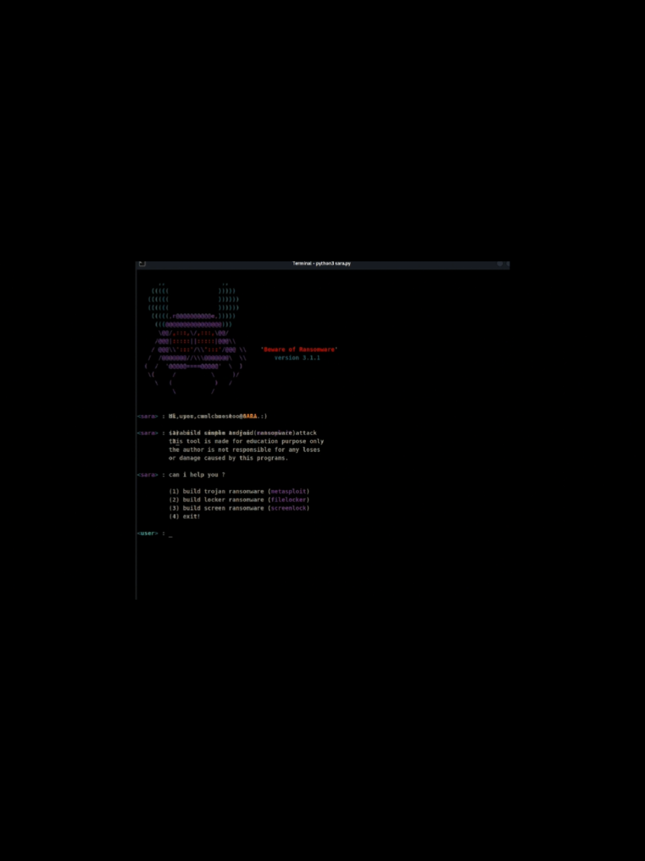
Task: Click the 'Terminal - python3 sara.py' title
Action: (321, 264)
